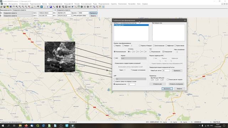228x128 pixels.
Task: Select the Поворот transformation model
Action: (x=123, y=46)
